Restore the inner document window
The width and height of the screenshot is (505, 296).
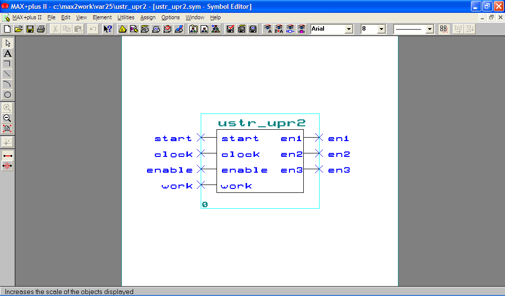point(491,18)
